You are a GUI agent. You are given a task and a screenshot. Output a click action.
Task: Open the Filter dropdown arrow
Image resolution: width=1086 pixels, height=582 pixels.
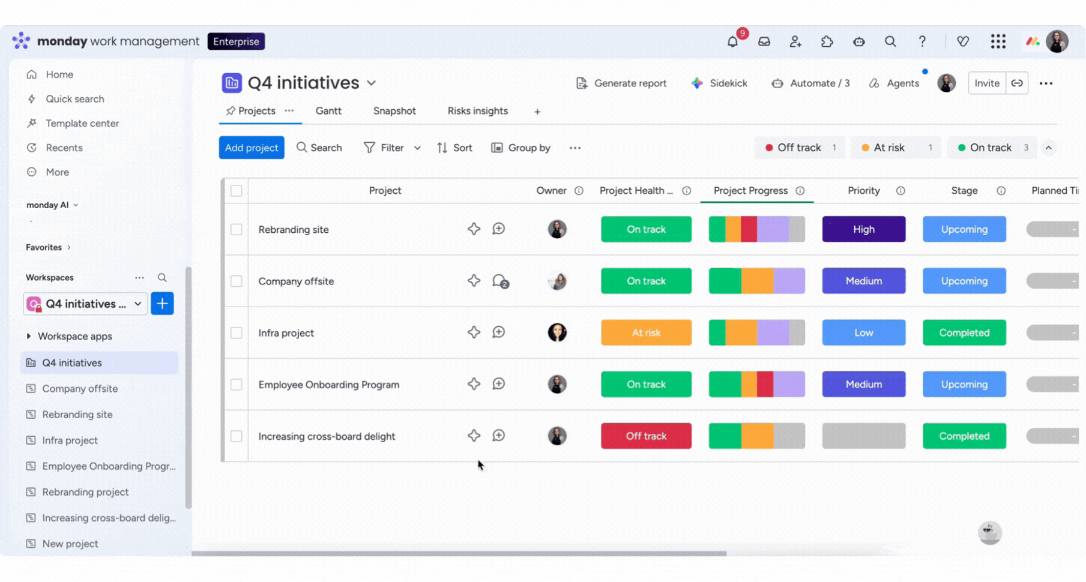click(417, 148)
